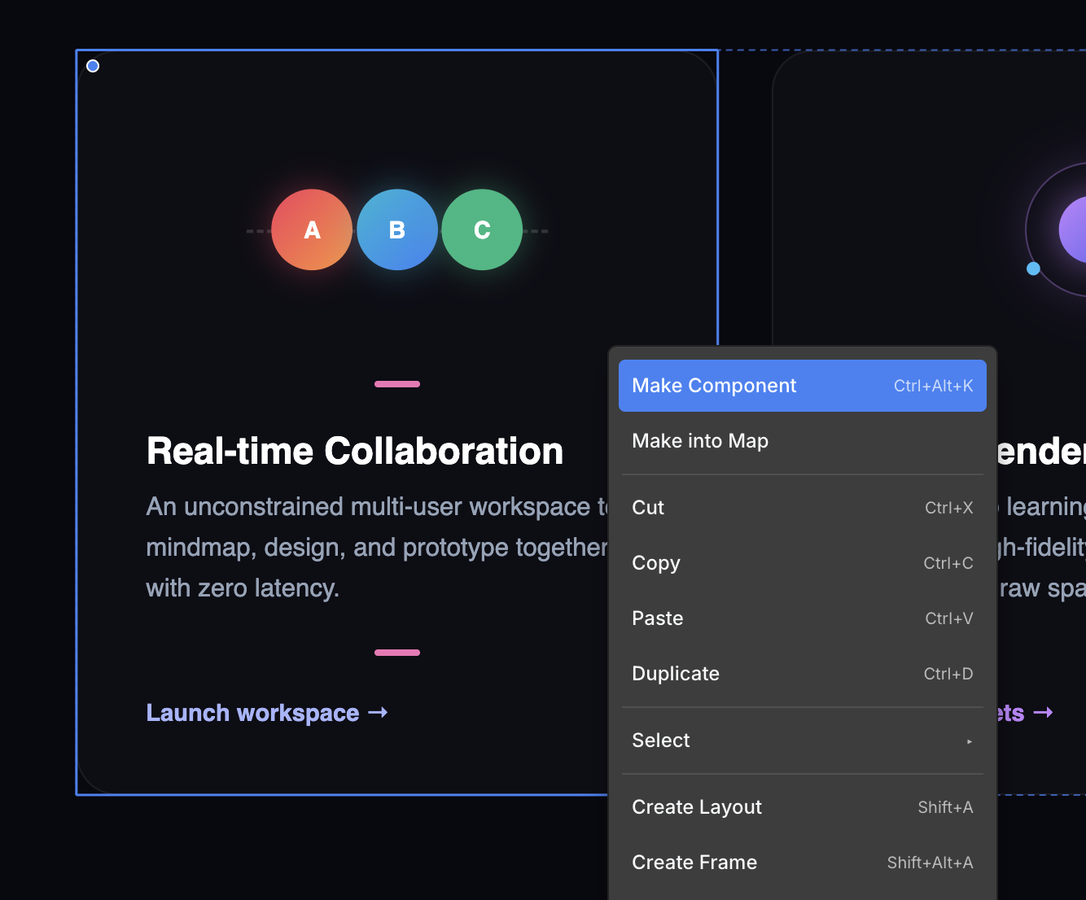Pick Duplicate from the context menu
The image size is (1086, 900).
coord(802,674)
